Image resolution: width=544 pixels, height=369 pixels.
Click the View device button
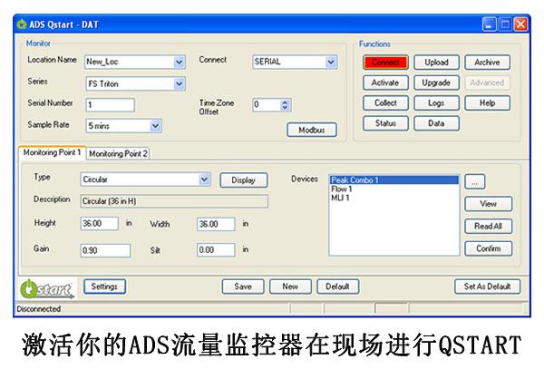(x=488, y=204)
